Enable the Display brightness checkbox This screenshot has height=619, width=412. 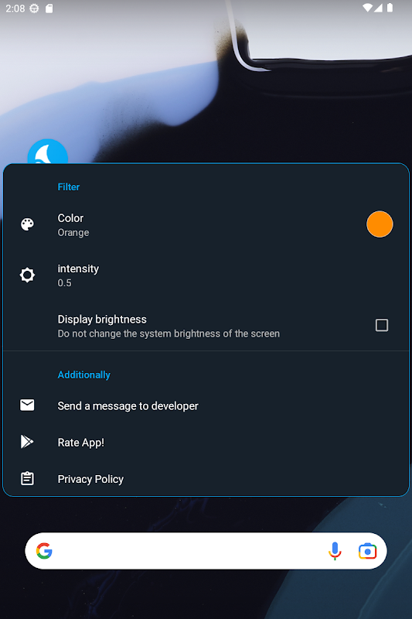tap(382, 325)
